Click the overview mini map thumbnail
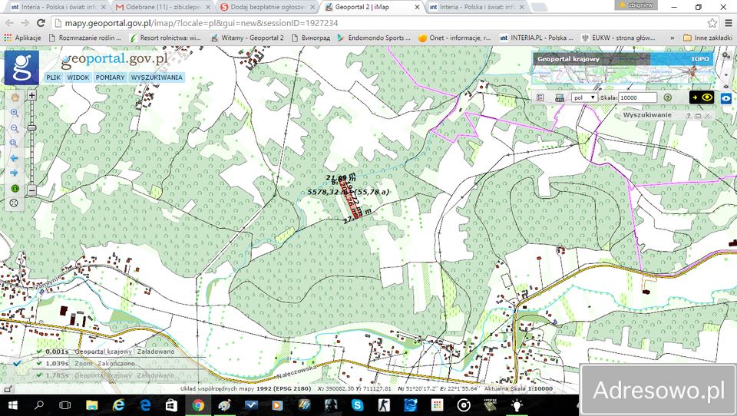This screenshot has width=737, height=416. (623, 74)
